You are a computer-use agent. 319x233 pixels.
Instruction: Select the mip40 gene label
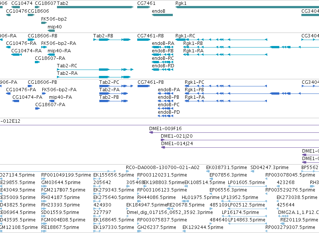click(54, 27)
